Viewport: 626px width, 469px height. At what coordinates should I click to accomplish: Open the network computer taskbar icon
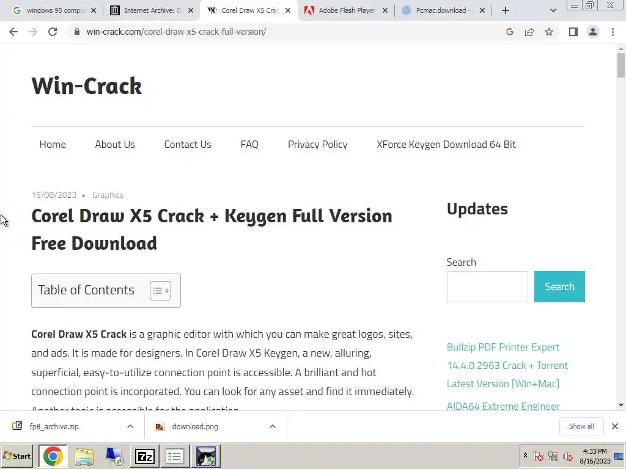point(114,456)
